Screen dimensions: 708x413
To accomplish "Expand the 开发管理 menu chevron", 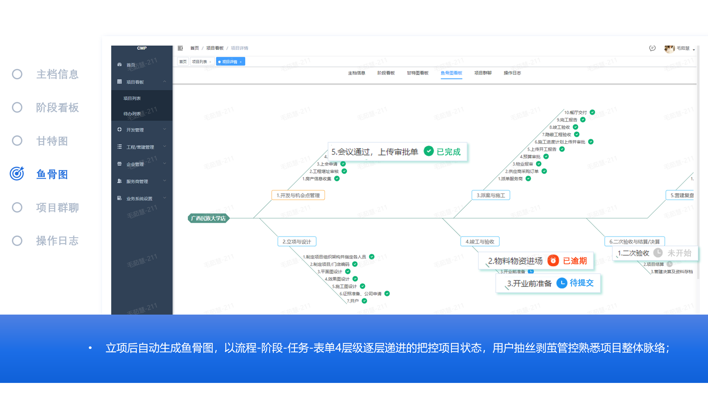I will point(165,129).
